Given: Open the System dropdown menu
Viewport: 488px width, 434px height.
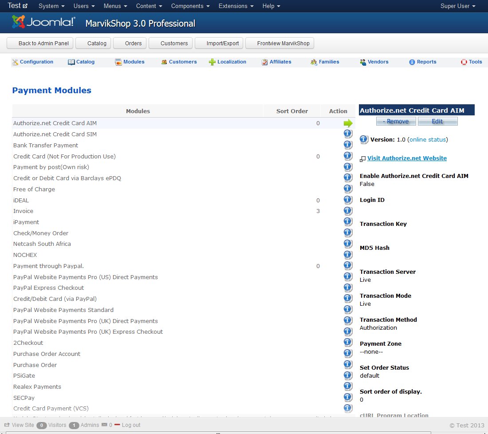Looking at the screenshot, I should 51,6.
